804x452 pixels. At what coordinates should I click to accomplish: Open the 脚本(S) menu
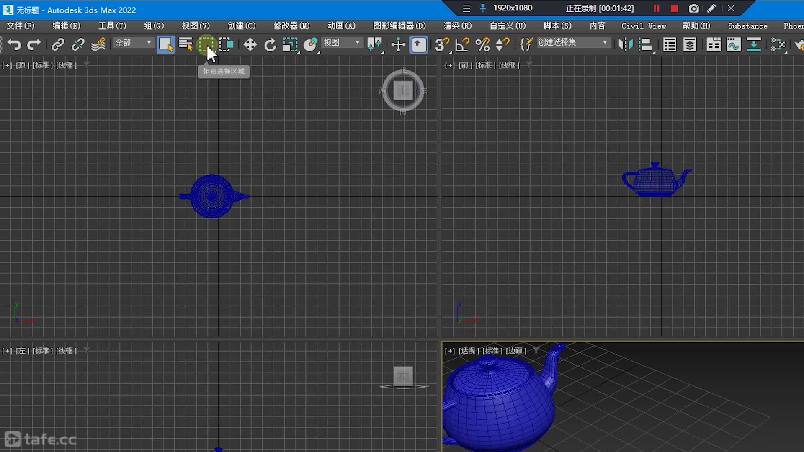(557, 26)
